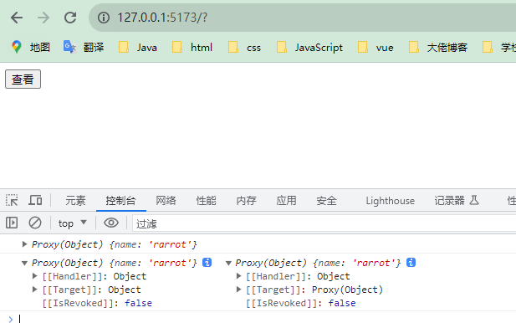Viewport: 516px width, 323px height.
Task: Clear the console with the ban icon
Action: (35, 223)
